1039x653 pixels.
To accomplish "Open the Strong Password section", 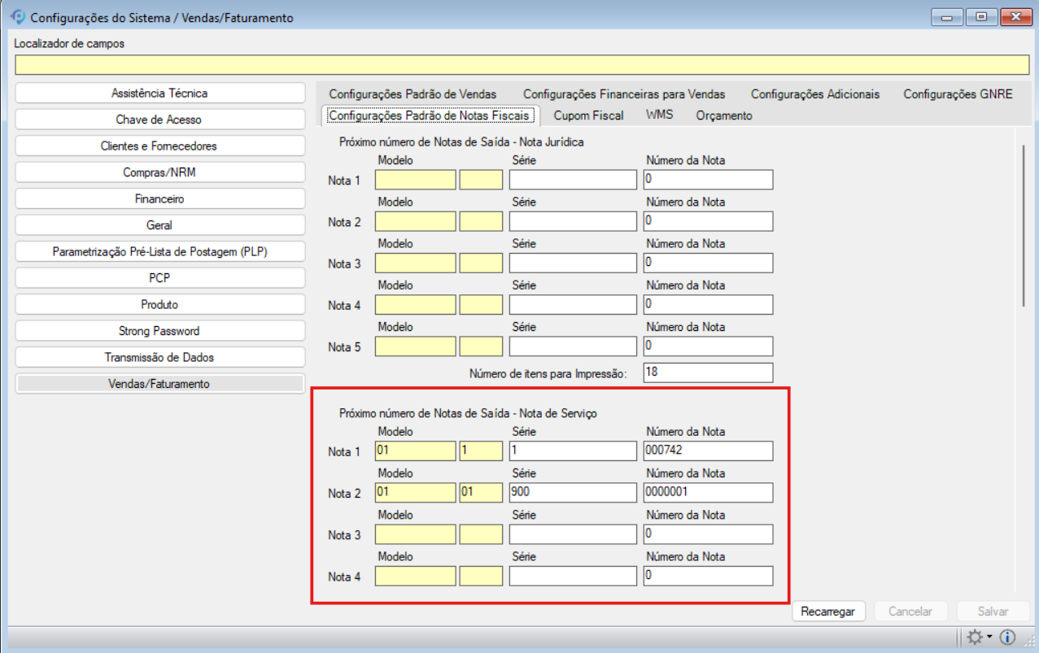I will click(159, 330).
